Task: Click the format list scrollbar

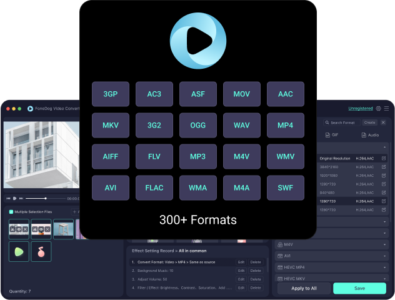Action: pyautogui.click(x=391, y=181)
